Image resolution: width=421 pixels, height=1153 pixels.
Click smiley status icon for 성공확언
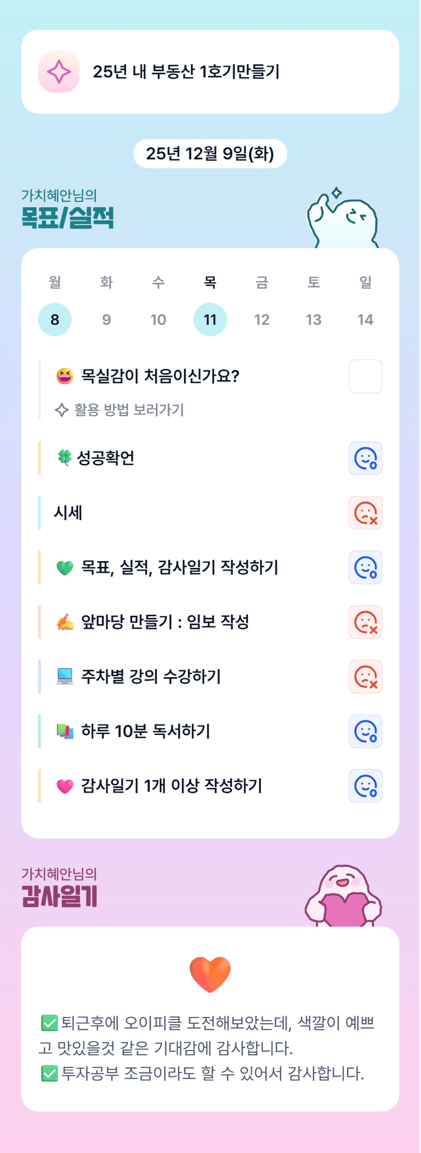pos(365,458)
